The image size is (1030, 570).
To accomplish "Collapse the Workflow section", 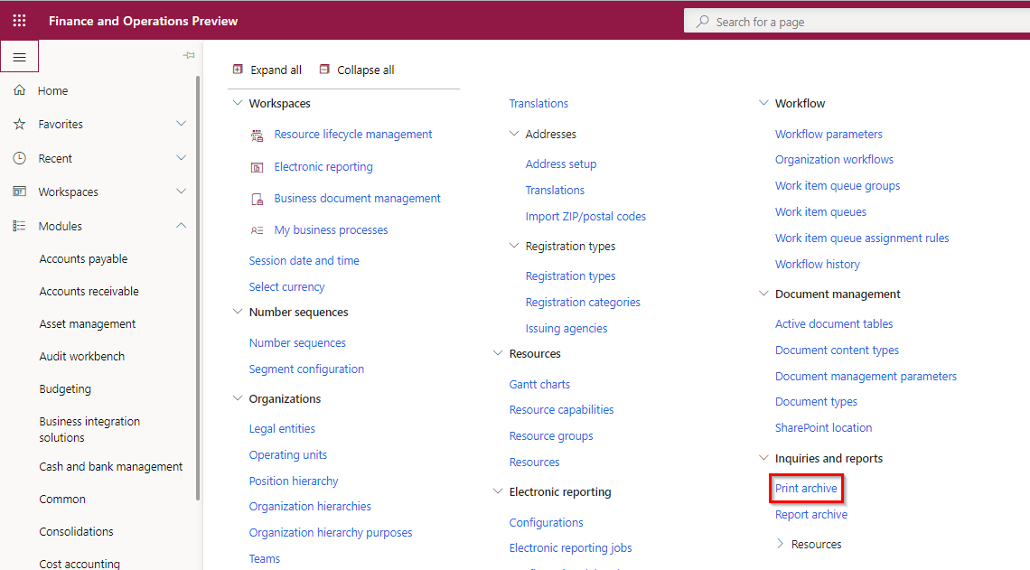I will [x=763, y=104].
